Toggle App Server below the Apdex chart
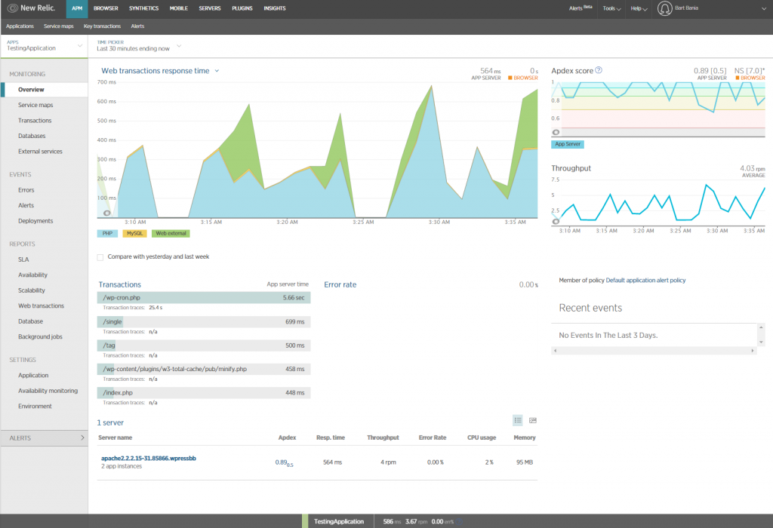This screenshot has width=773, height=528. coord(568,143)
